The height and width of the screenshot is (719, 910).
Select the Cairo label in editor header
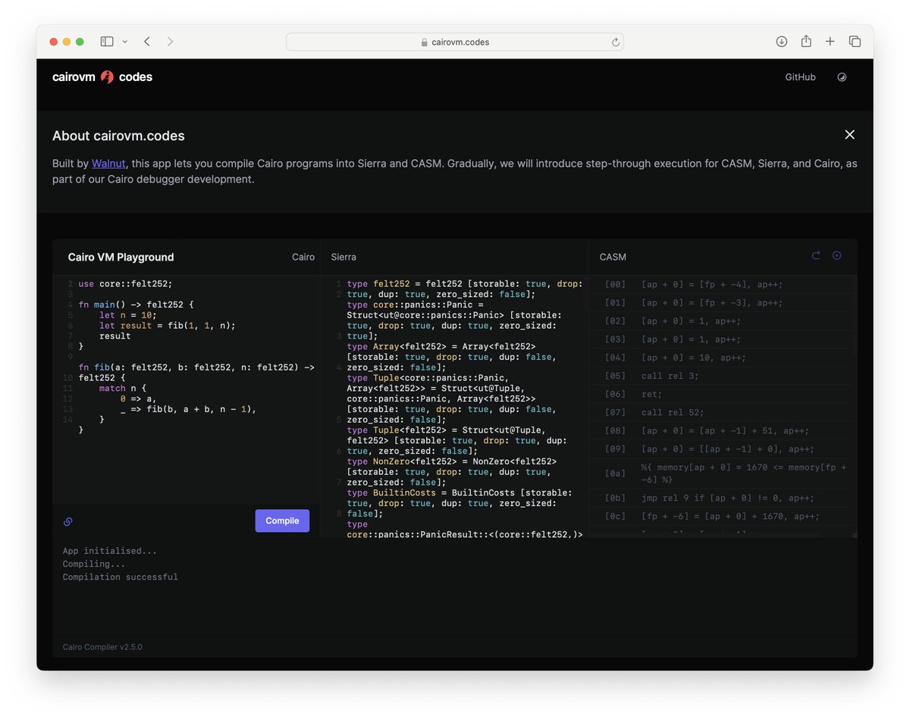(303, 257)
